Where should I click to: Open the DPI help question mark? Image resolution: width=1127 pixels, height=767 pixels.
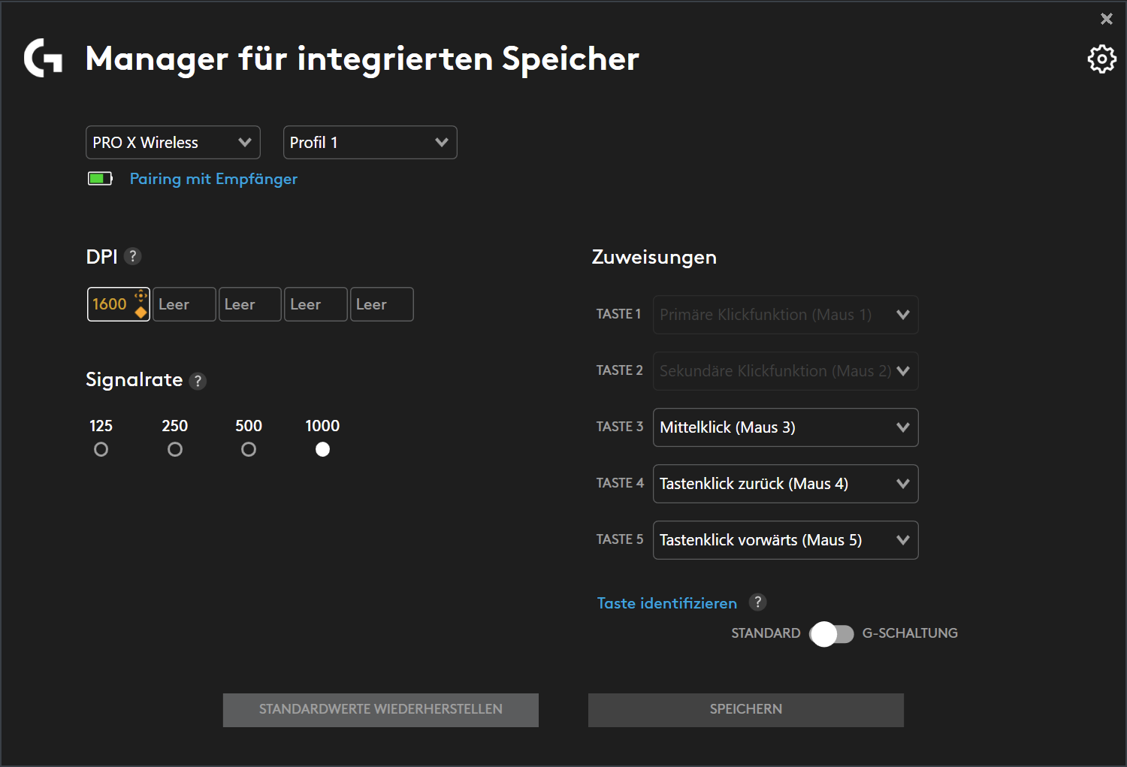tap(132, 256)
